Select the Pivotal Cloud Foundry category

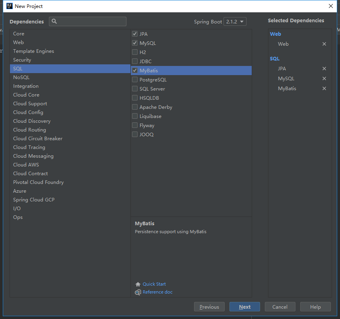click(x=70, y=182)
